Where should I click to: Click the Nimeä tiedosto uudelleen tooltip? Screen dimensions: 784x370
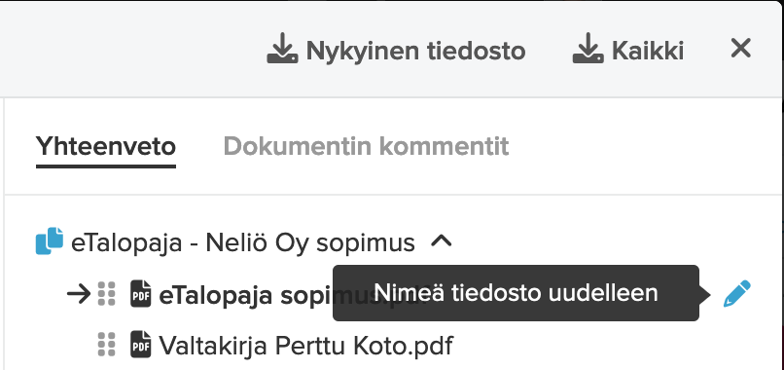516,293
